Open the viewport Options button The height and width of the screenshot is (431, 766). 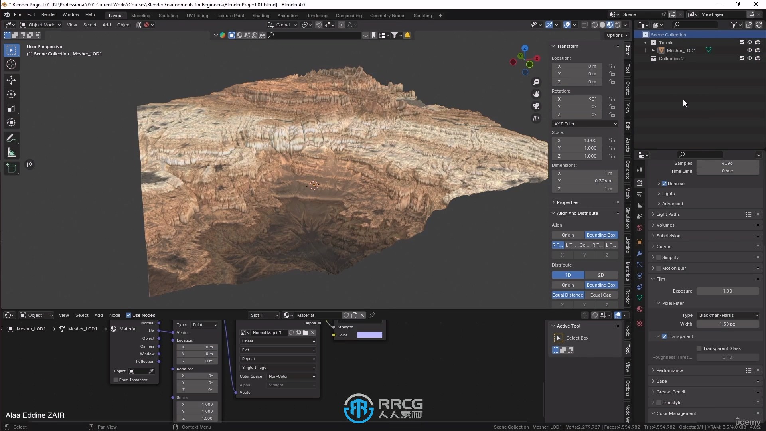[x=618, y=35]
